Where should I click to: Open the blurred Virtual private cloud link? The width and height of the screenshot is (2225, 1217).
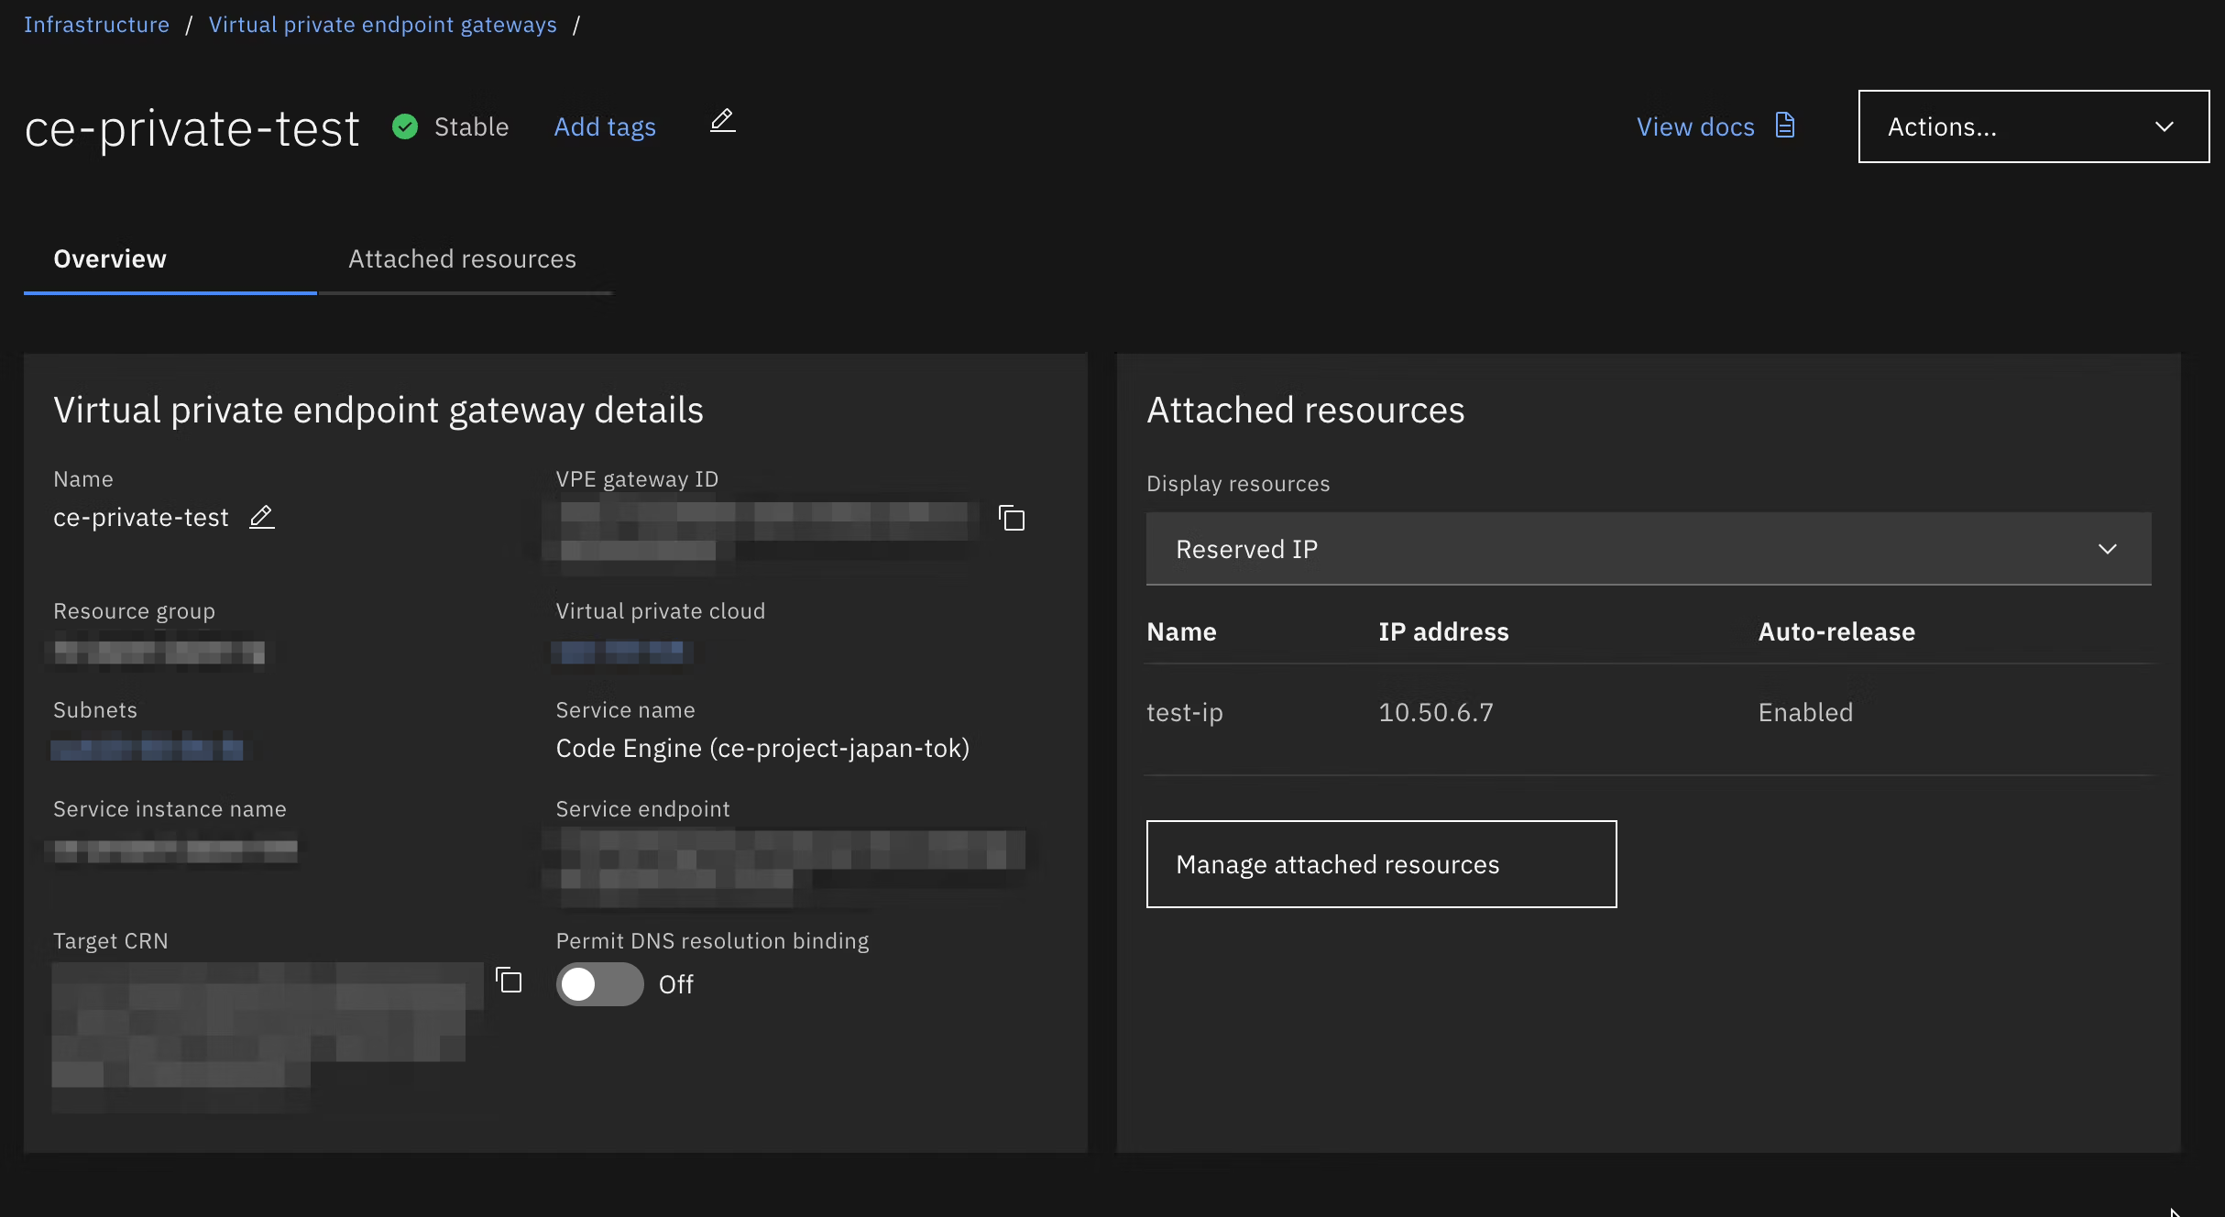click(621, 652)
